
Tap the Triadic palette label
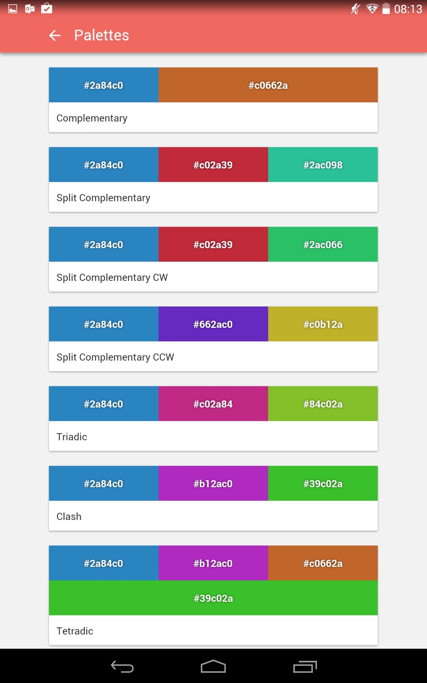point(72,437)
